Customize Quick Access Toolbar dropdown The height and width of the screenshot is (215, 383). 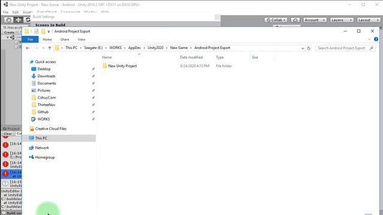48,32
